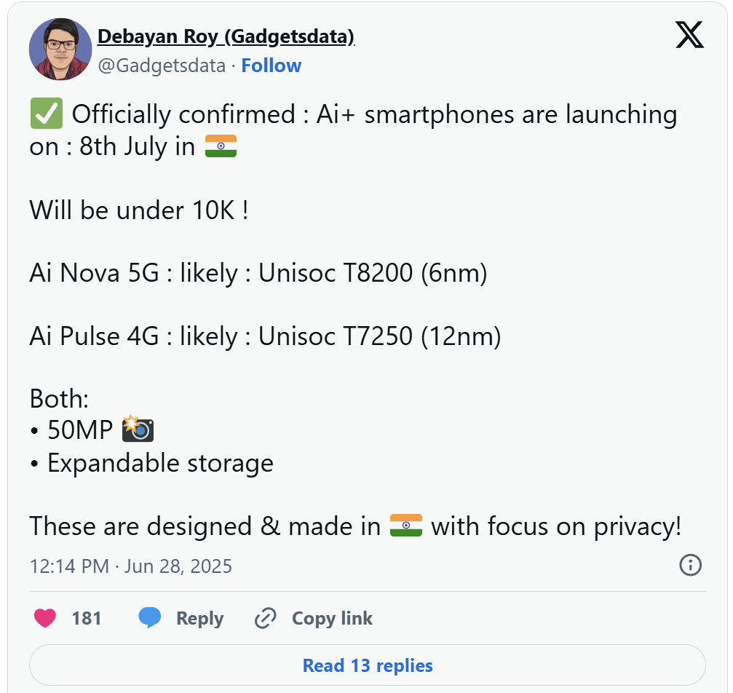Open the X logo link

click(689, 35)
